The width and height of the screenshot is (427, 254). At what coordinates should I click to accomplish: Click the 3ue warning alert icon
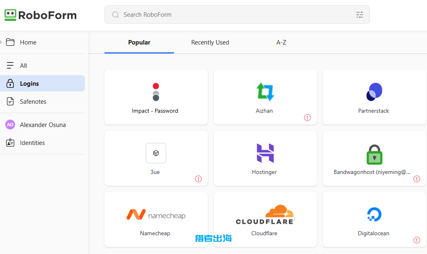tap(198, 179)
